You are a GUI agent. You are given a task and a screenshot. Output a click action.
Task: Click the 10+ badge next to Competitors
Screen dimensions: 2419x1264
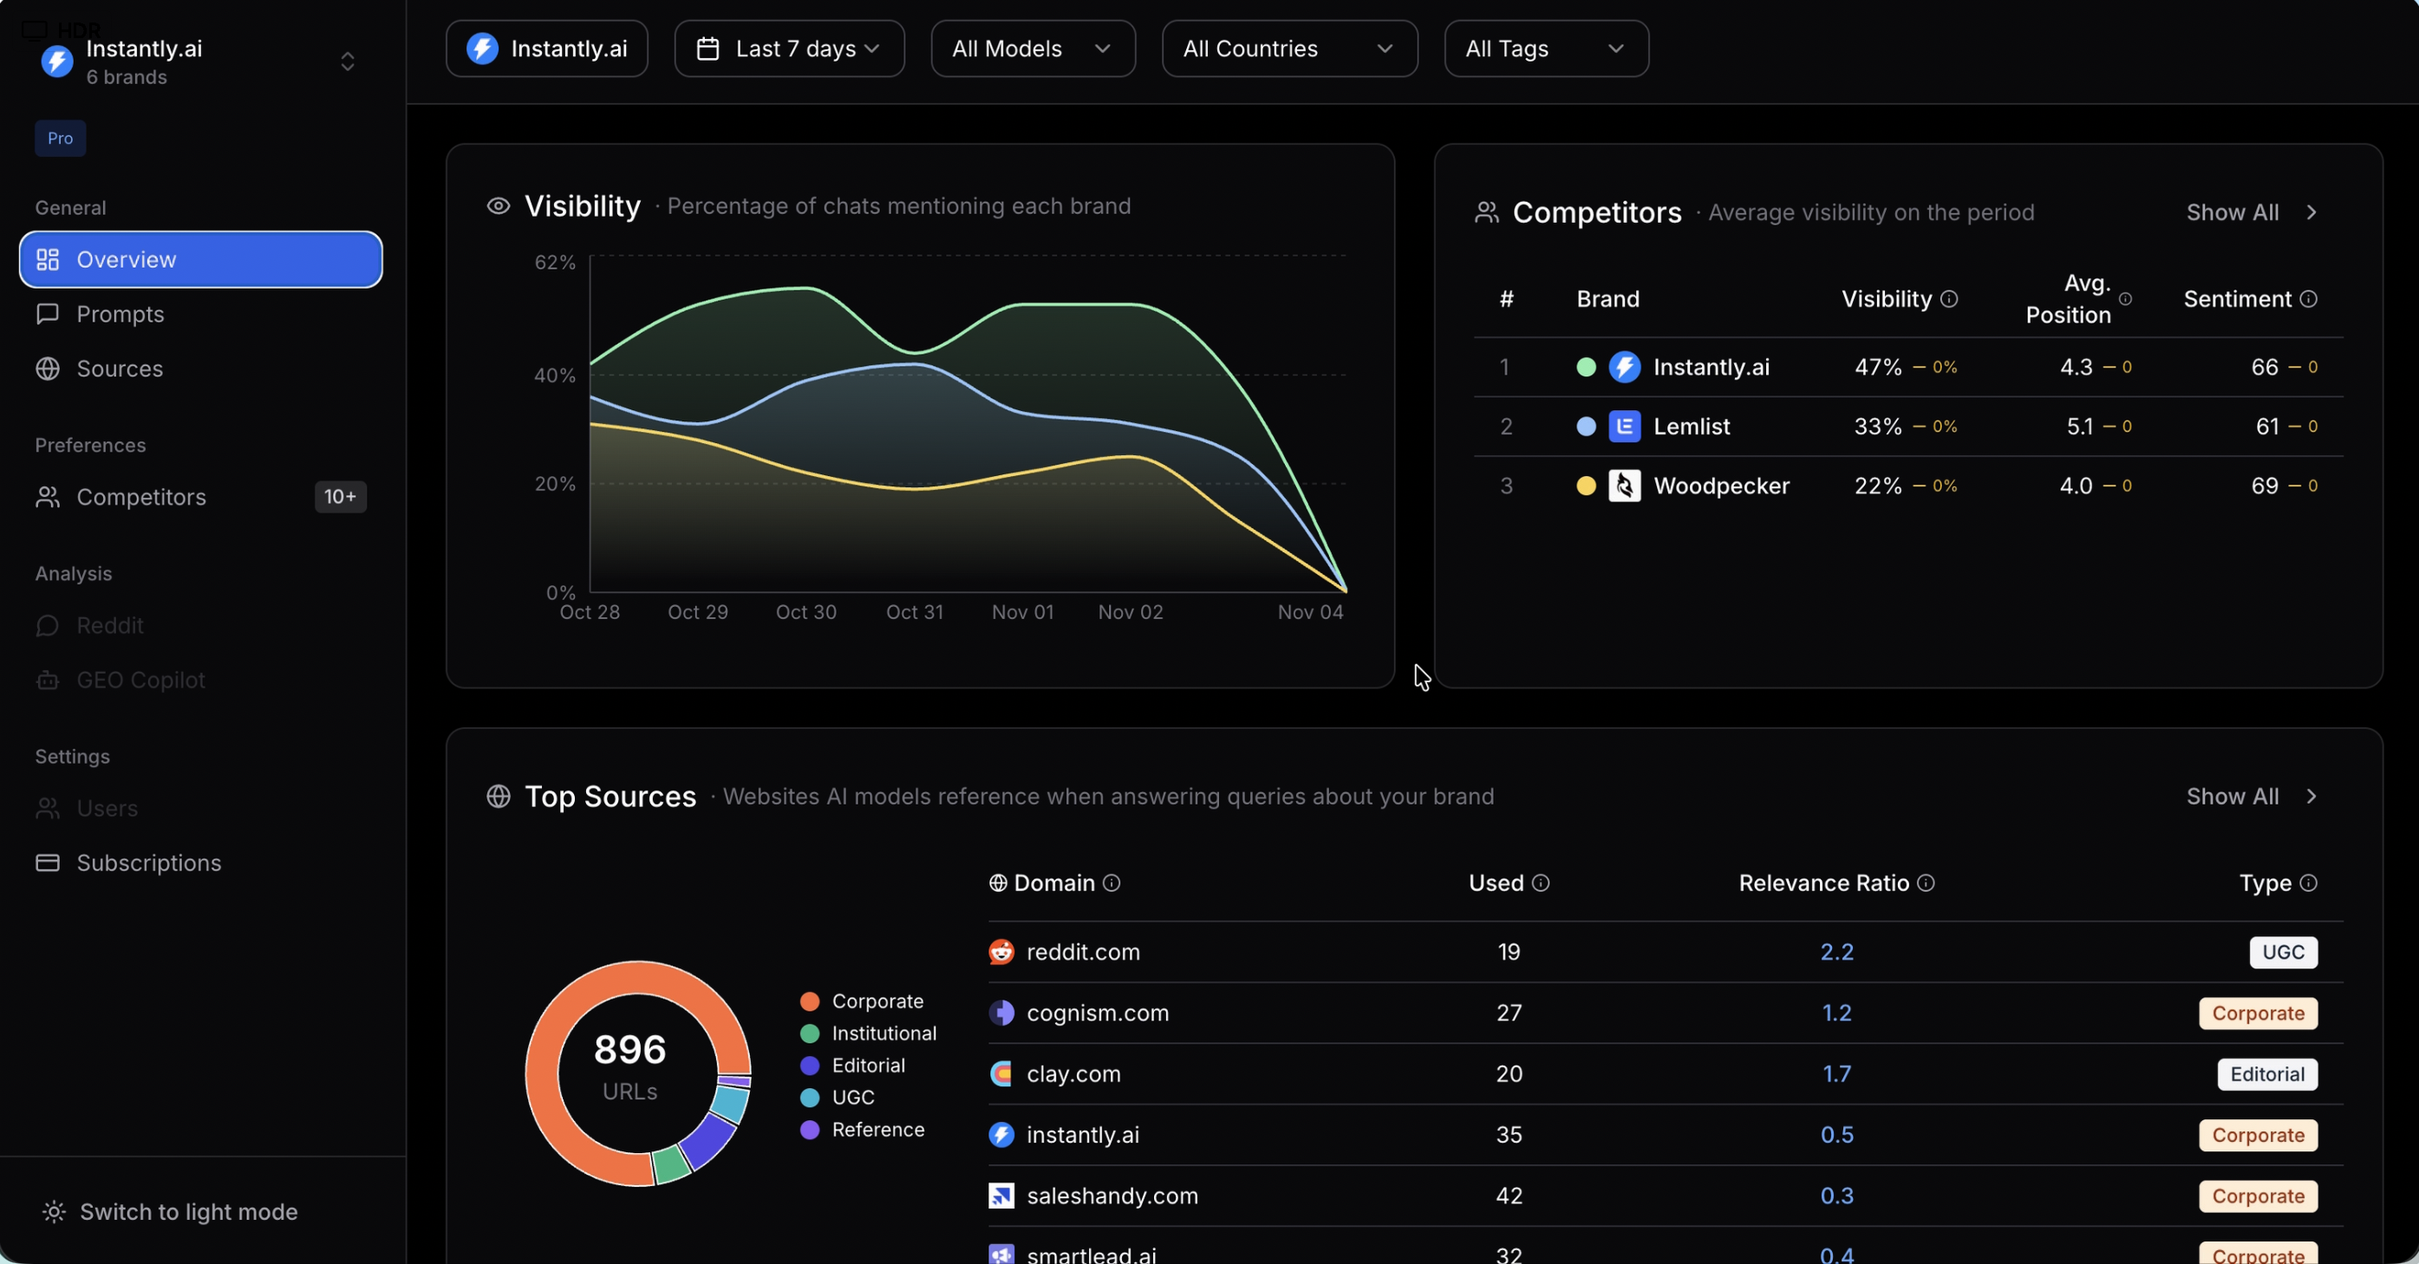pyautogui.click(x=340, y=497)
